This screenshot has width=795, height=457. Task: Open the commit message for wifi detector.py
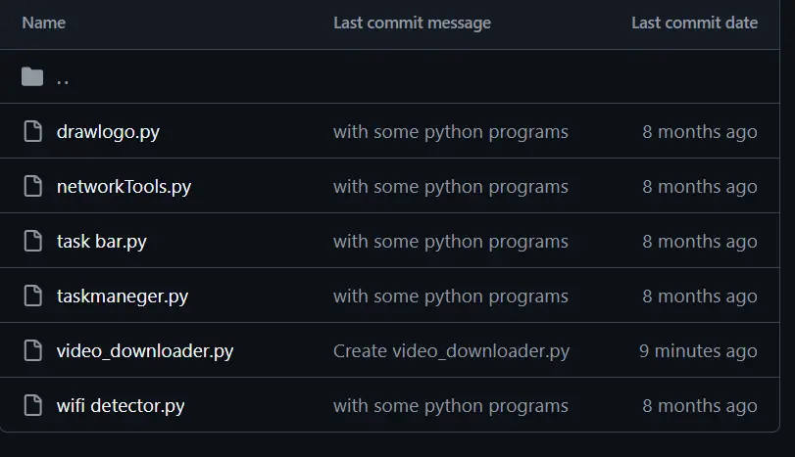[x=450, y=405]
